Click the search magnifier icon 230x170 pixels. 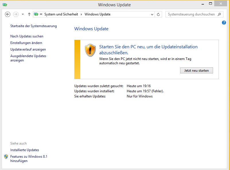219,14
